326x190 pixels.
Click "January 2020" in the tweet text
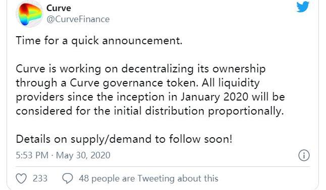click(x=214, y=97)
